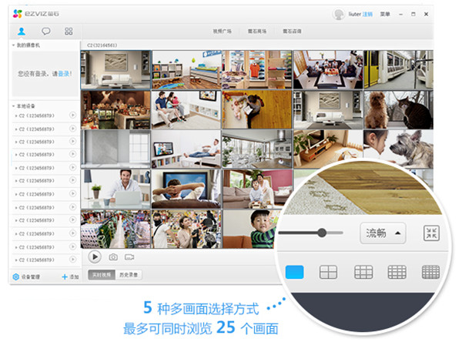
Task: Select the single-screen blue layout icon
Action: [295, 272]
